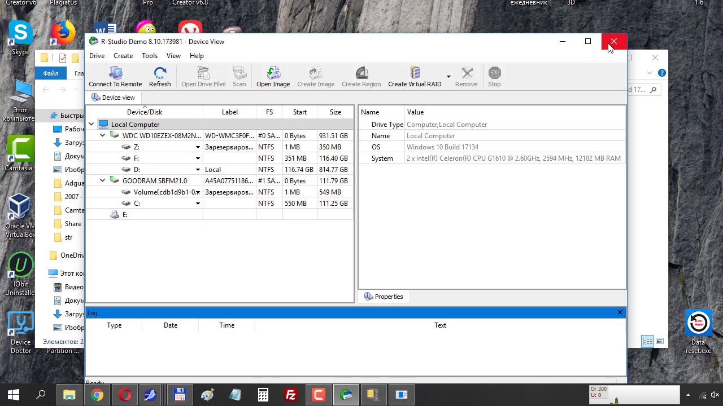
Task: Open Calculator from the taskbar
Action: [x=263, y=395]
